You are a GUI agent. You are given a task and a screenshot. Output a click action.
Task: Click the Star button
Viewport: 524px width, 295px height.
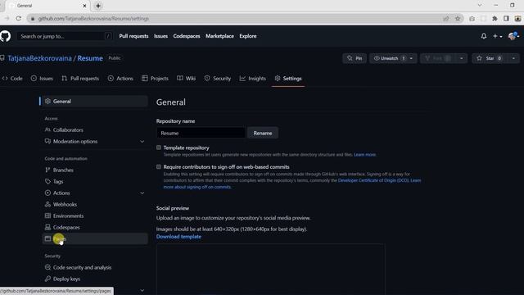coord(490,58)
